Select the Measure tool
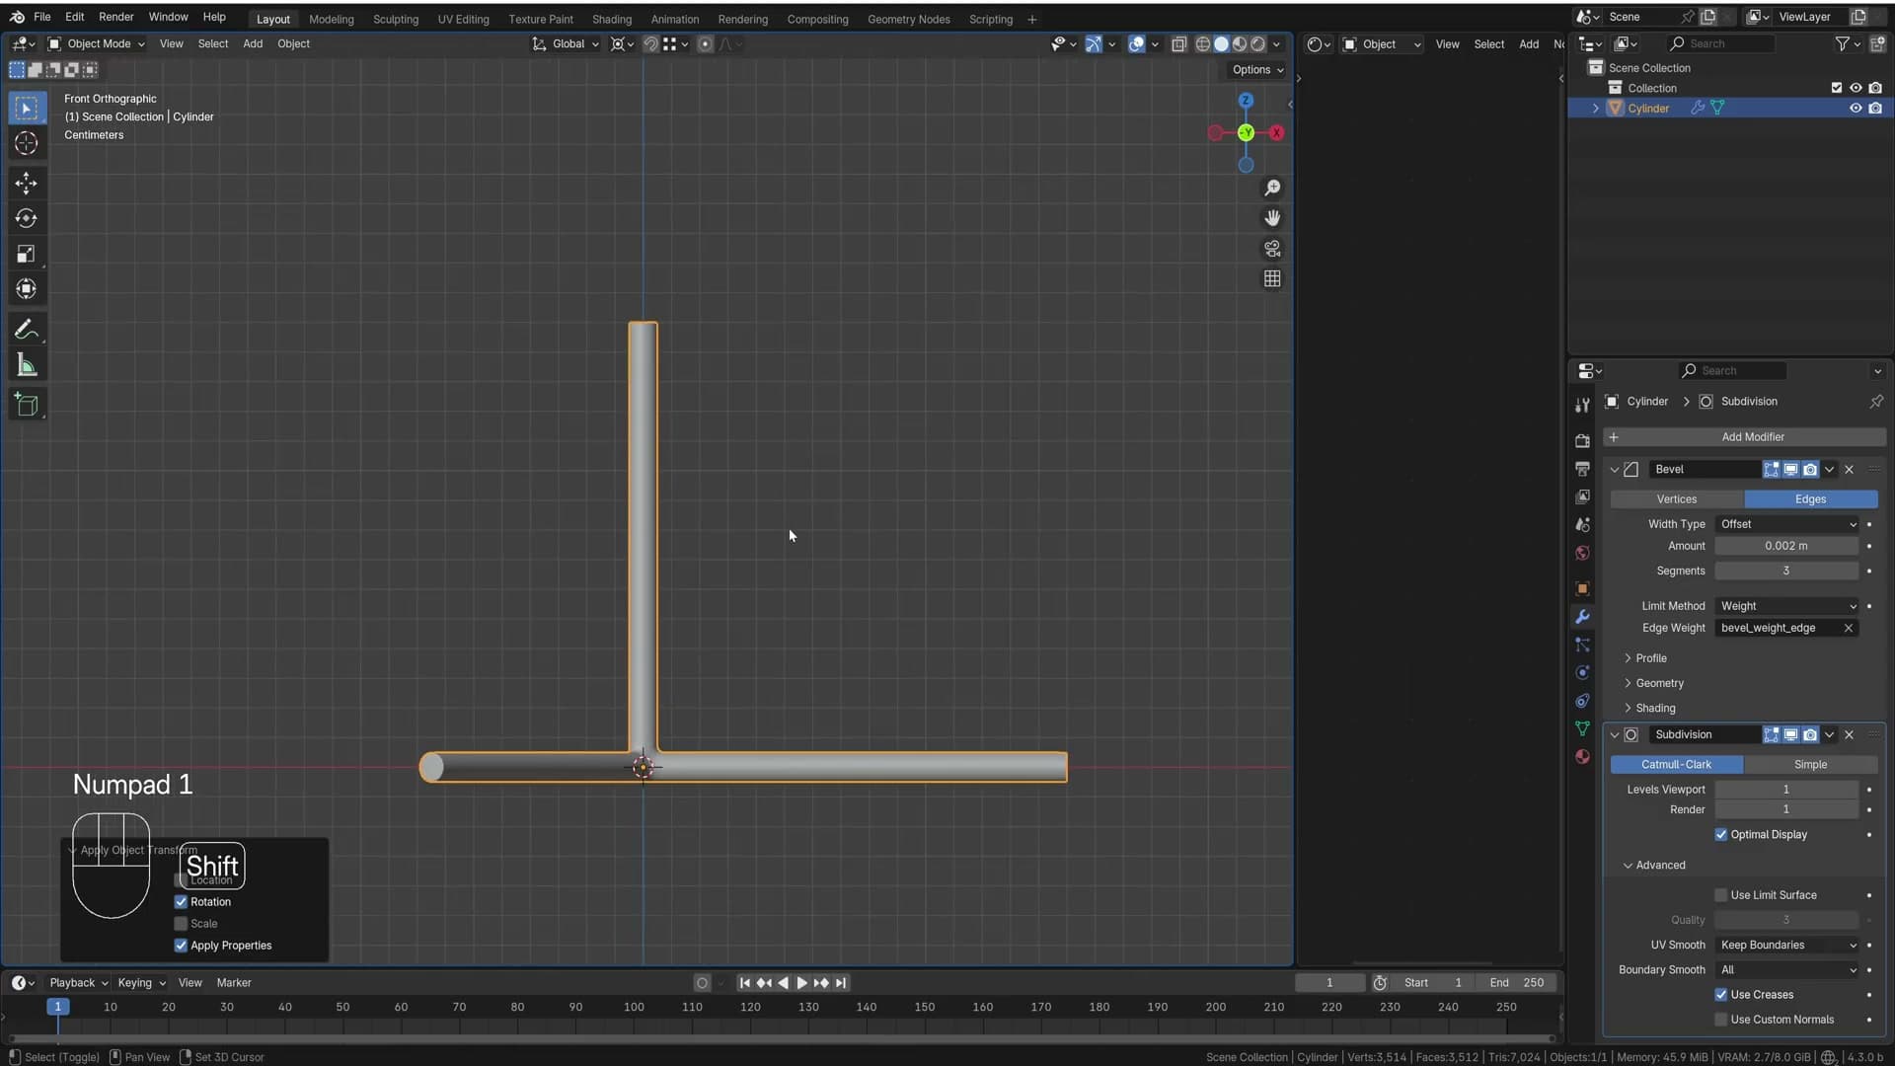This screenshot has width=1895, height=1066. [27, 366]
